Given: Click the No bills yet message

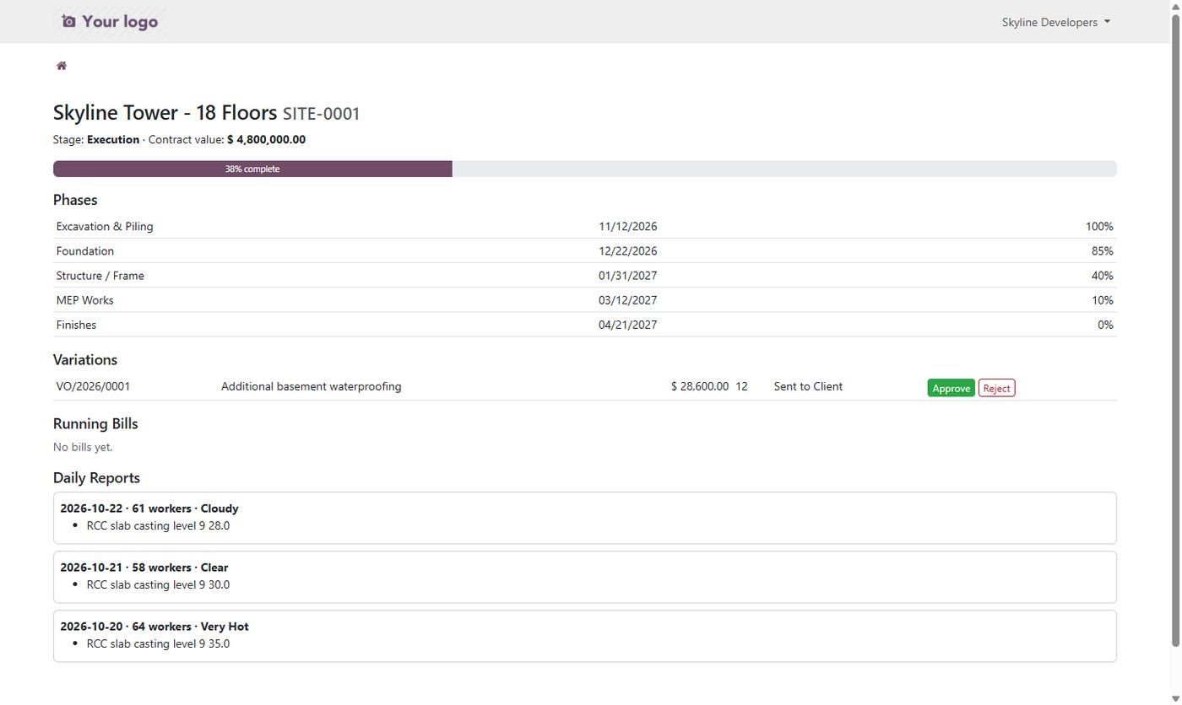Looking at the screenshot, I should tap(83, 447).
